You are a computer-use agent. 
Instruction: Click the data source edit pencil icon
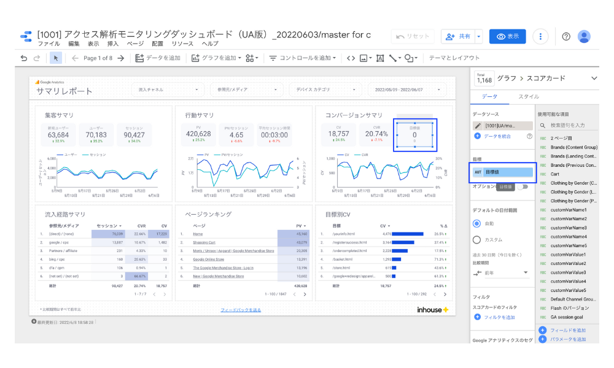coord(477,126)
